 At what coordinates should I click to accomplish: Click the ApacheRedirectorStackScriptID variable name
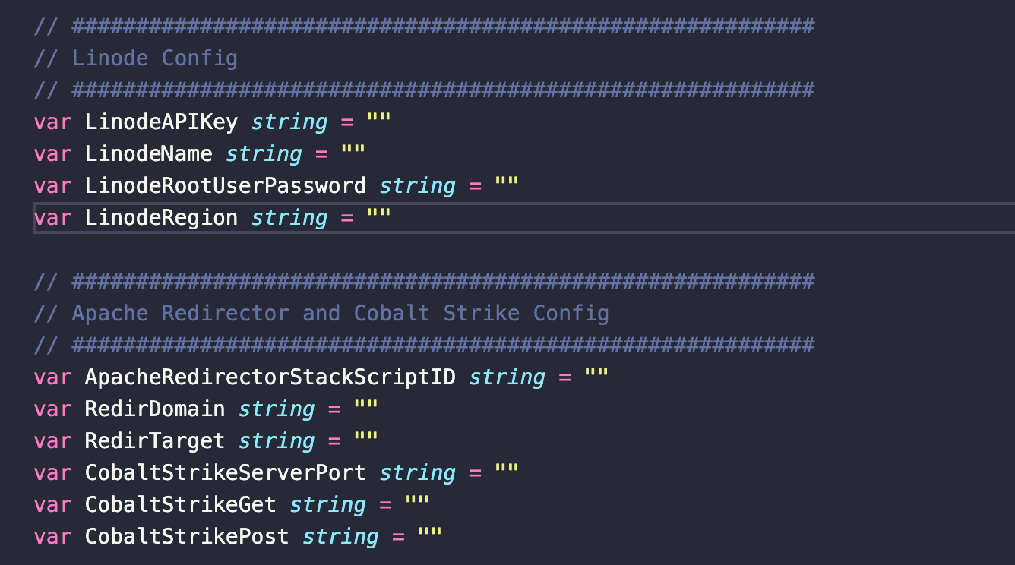pos(270,377)
